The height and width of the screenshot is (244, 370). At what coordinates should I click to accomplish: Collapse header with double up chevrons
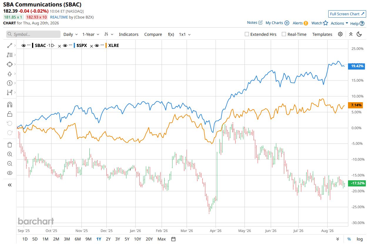(351, 34)
